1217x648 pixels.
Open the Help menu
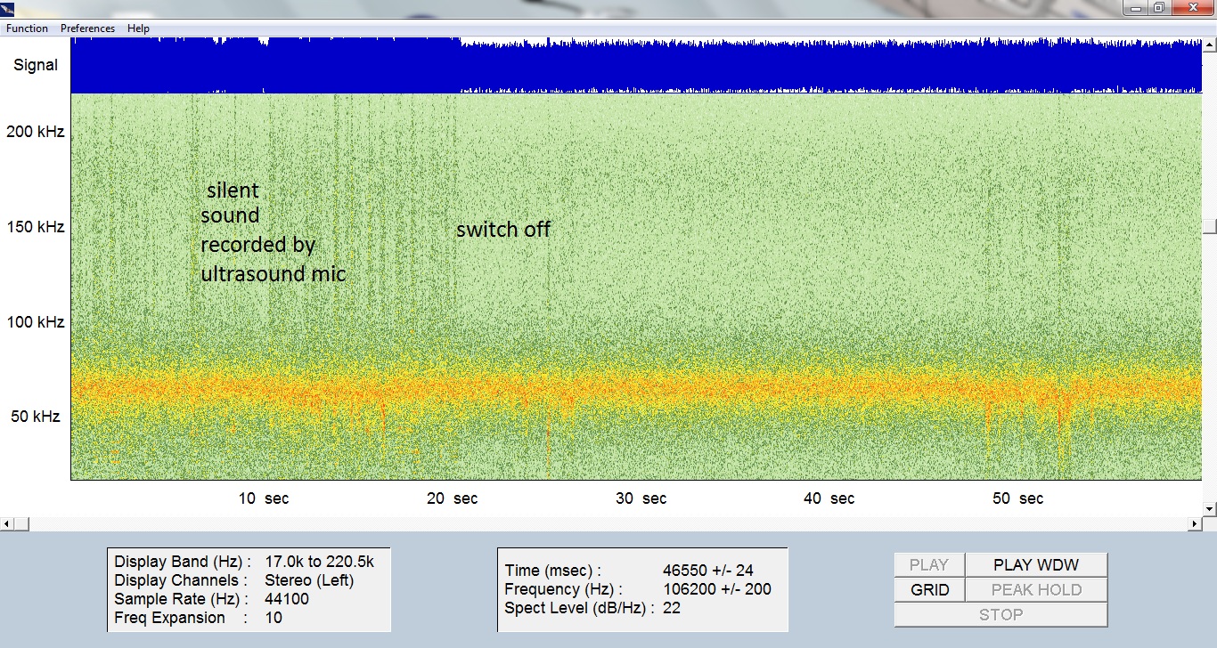pyautogui.click(x=138, y=28)
